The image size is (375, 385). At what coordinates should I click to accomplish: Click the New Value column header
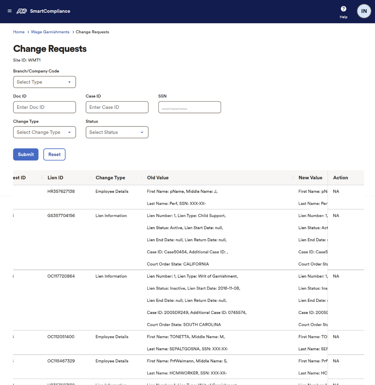310,178
